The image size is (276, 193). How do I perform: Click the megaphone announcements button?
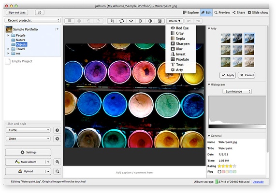click(40, 13)
